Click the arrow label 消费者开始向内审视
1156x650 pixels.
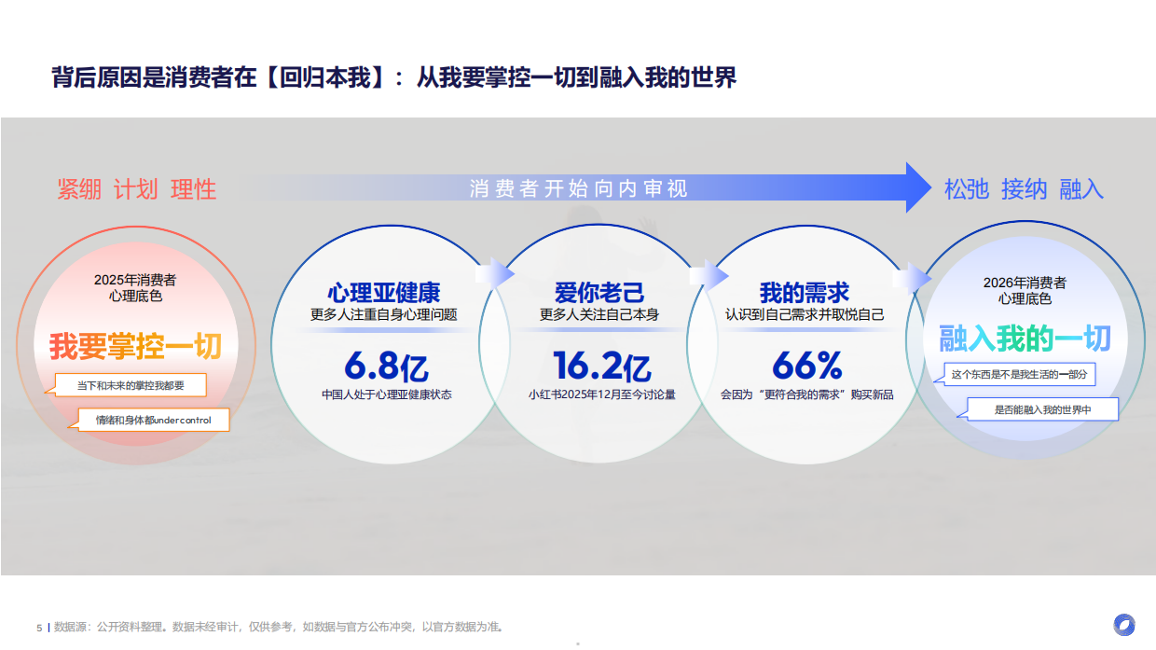[x=578, y=188]
